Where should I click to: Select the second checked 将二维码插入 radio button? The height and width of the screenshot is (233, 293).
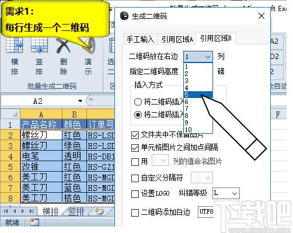click(138, 114)
